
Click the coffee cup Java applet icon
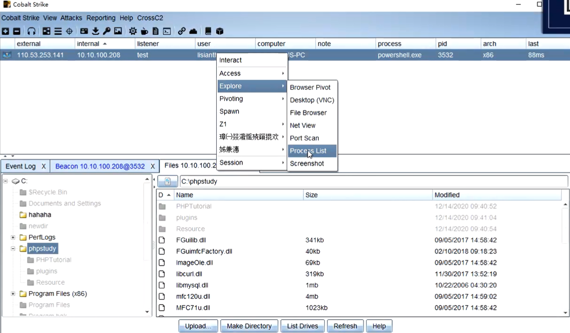144,31
